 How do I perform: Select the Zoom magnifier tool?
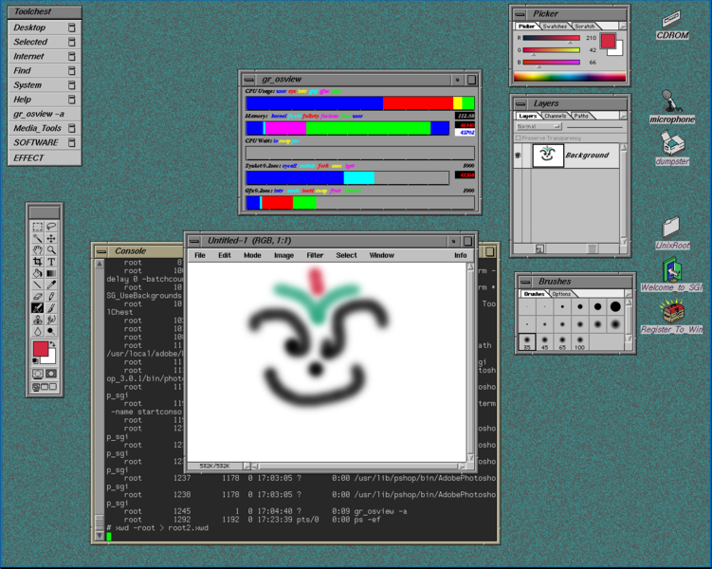51,249
